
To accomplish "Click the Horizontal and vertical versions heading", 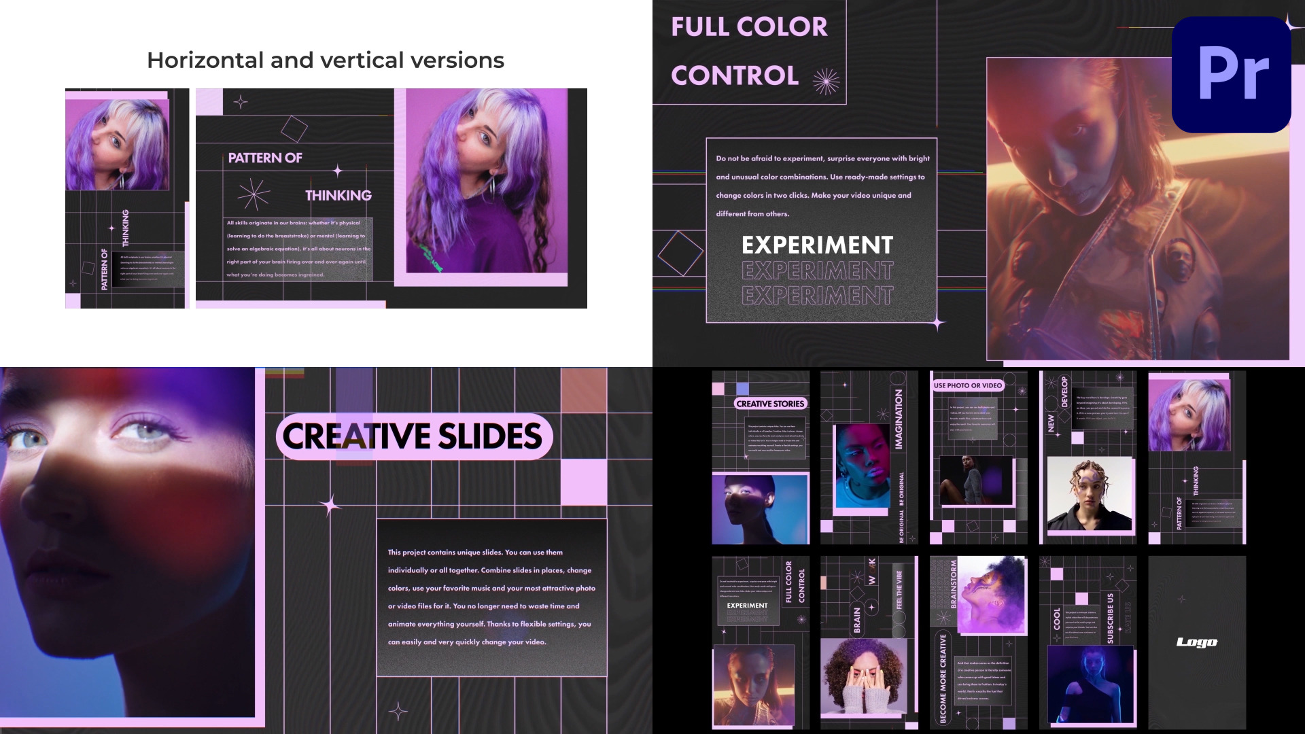I will tap(326, 60).
